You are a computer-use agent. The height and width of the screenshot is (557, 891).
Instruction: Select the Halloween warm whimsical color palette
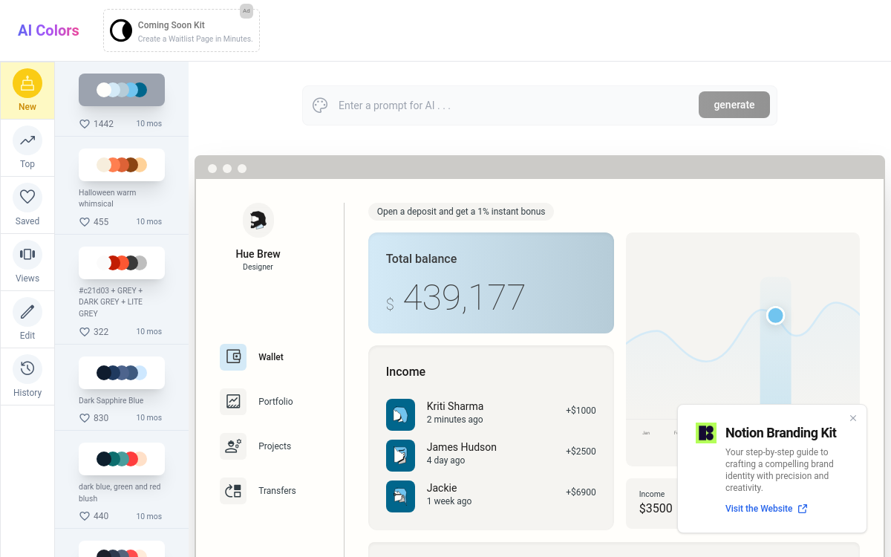pos(122,165)
